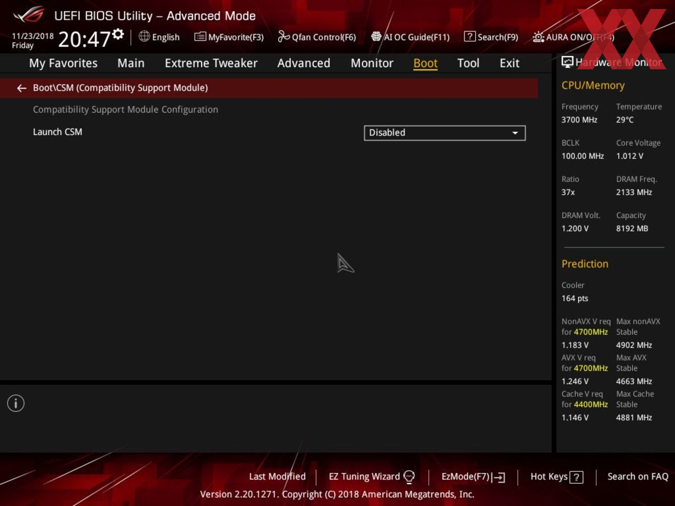Click the 1.012 V core voltage value
675x506 pixels.
(x=629, y=156)
